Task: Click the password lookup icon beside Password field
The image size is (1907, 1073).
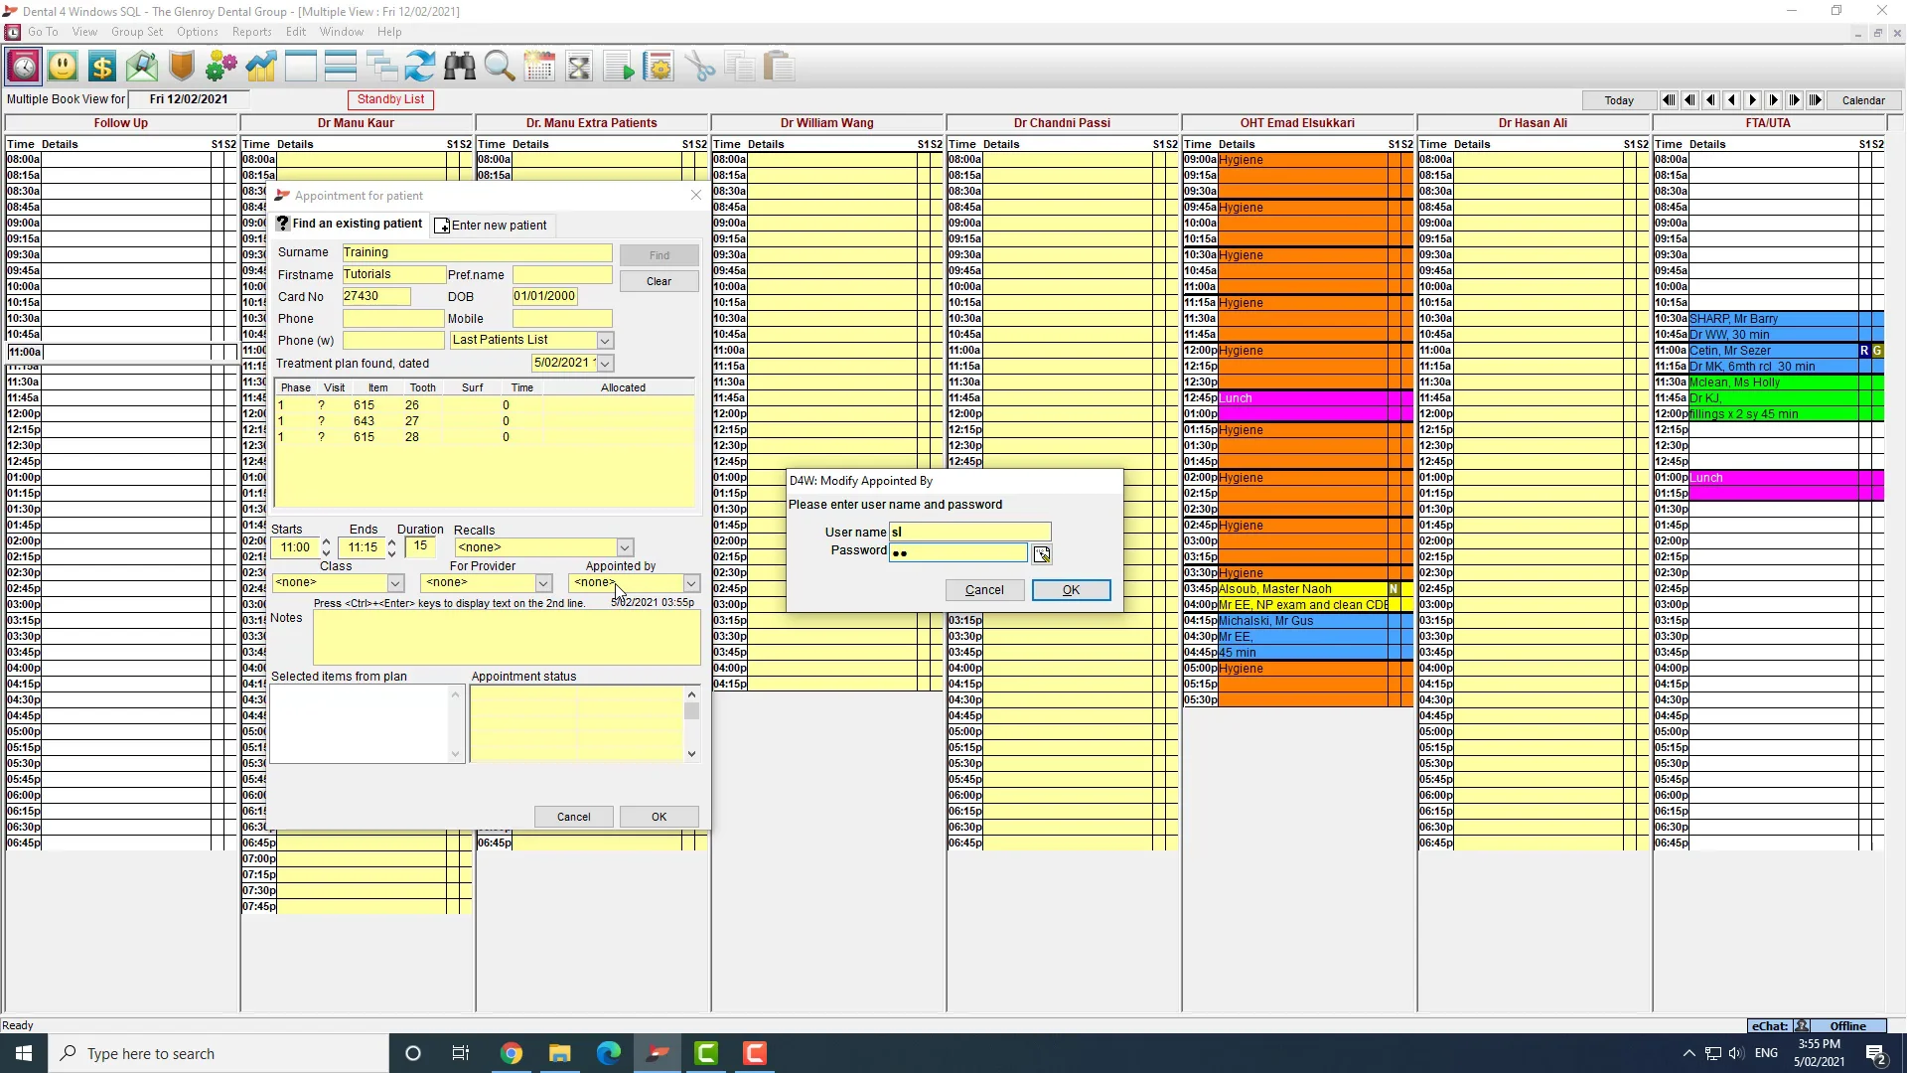Action: click(x=1041, y=554)
